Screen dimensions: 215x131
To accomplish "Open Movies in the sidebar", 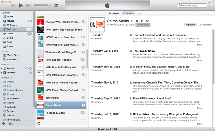I will [x=10, y=21].
